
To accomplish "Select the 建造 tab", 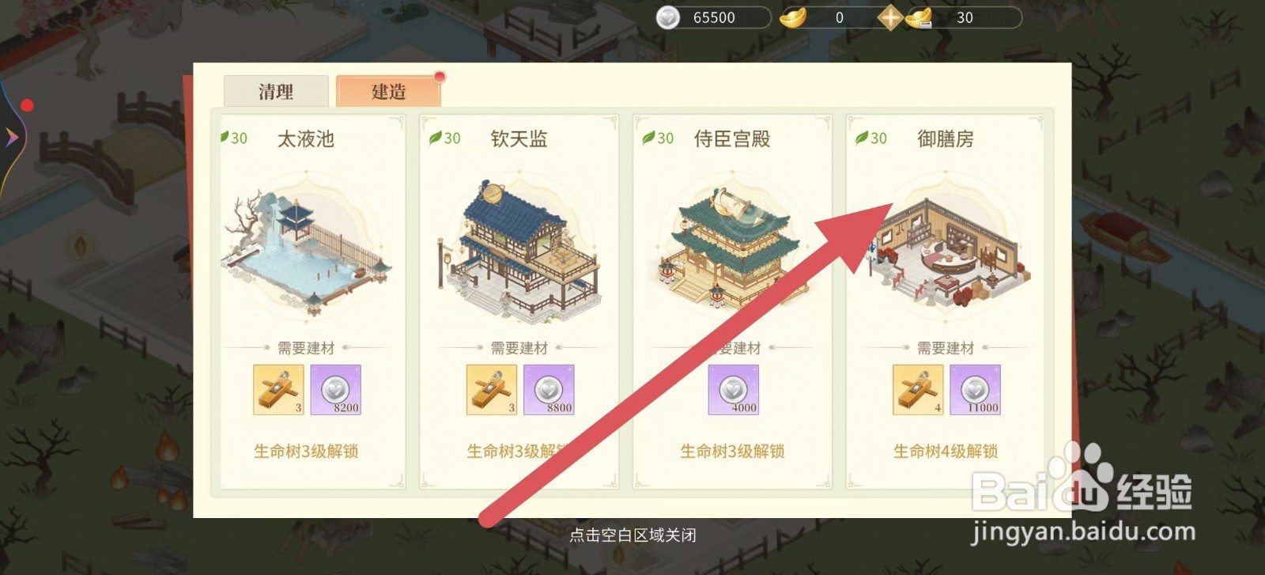I will [x=388, y=91].
